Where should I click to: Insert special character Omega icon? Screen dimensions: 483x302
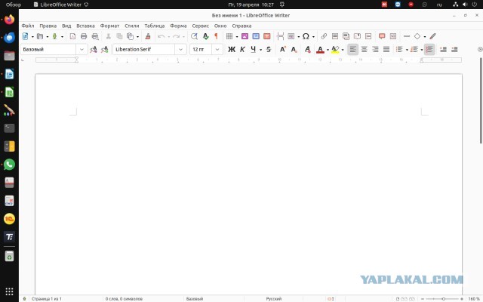[306, 36]
